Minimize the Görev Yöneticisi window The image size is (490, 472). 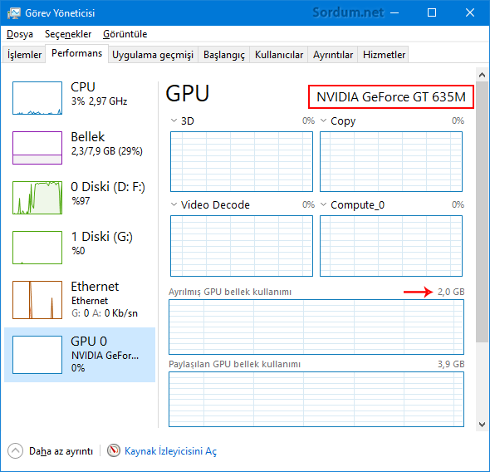(394, 12)
